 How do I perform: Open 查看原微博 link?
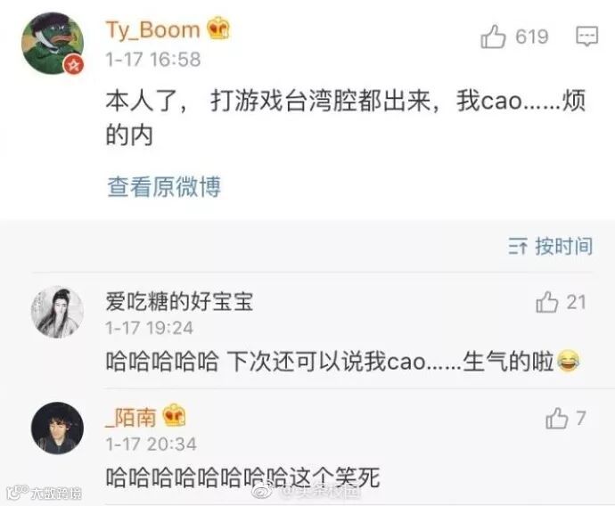pos(164,186)
